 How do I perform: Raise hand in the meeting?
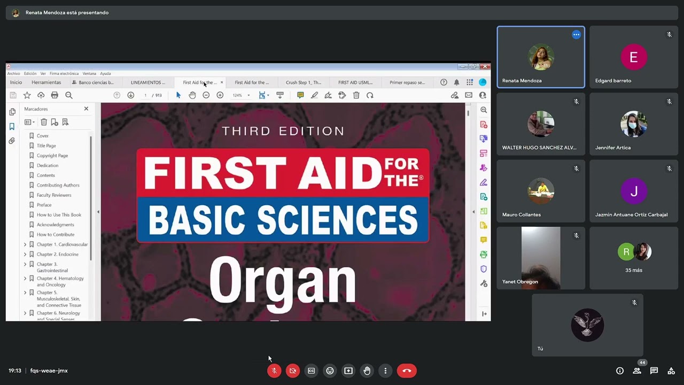point(367,371)
